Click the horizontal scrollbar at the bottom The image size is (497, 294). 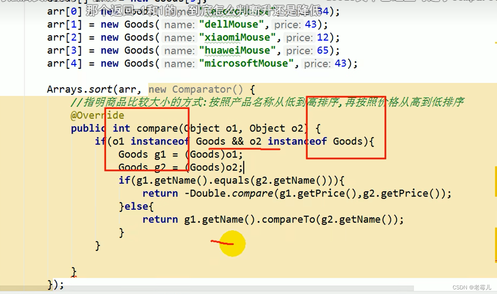pyautogui.click(x=231, y=288)
